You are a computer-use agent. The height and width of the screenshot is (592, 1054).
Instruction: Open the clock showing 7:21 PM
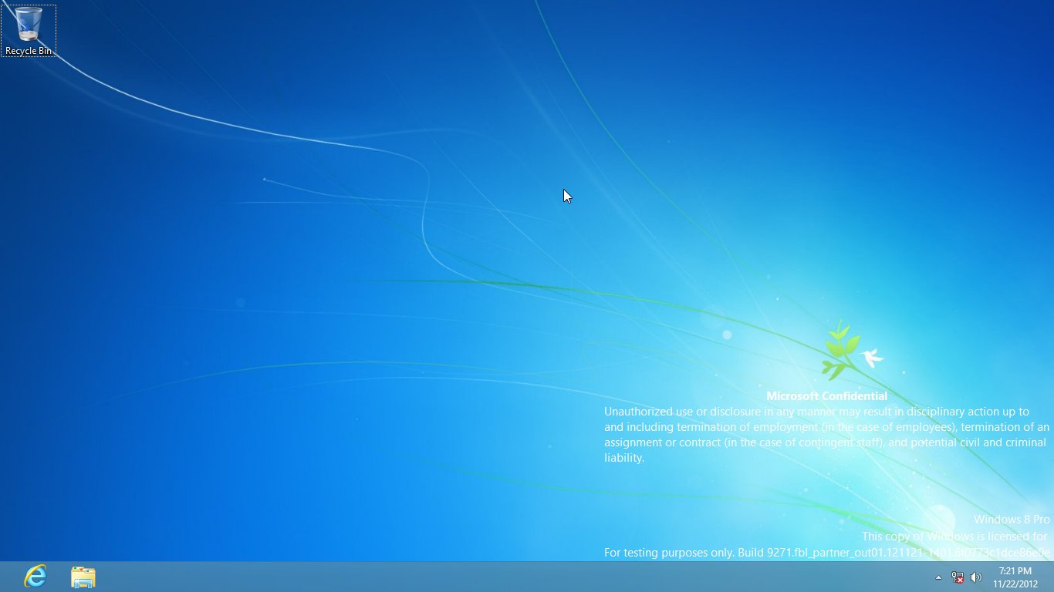(1015, 577)
